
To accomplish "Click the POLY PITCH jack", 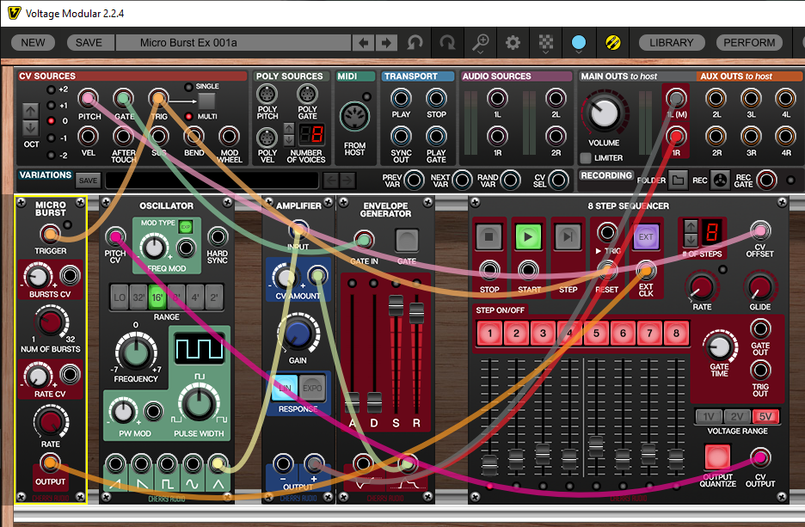I will tap(267, 95).
